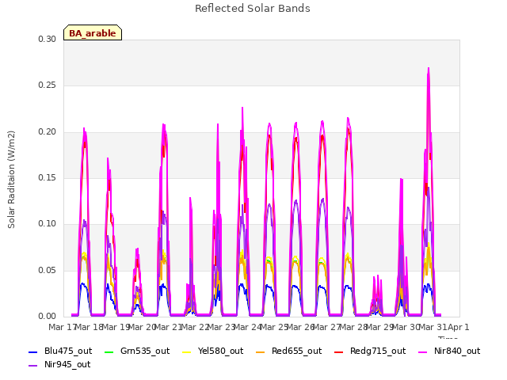Click the Mar 24 Nir840 spike peak
Screen dimensions: 507x380
pos(242,108)
